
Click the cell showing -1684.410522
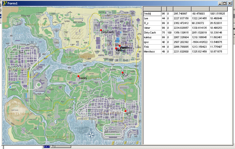click(x=200, y=42)
